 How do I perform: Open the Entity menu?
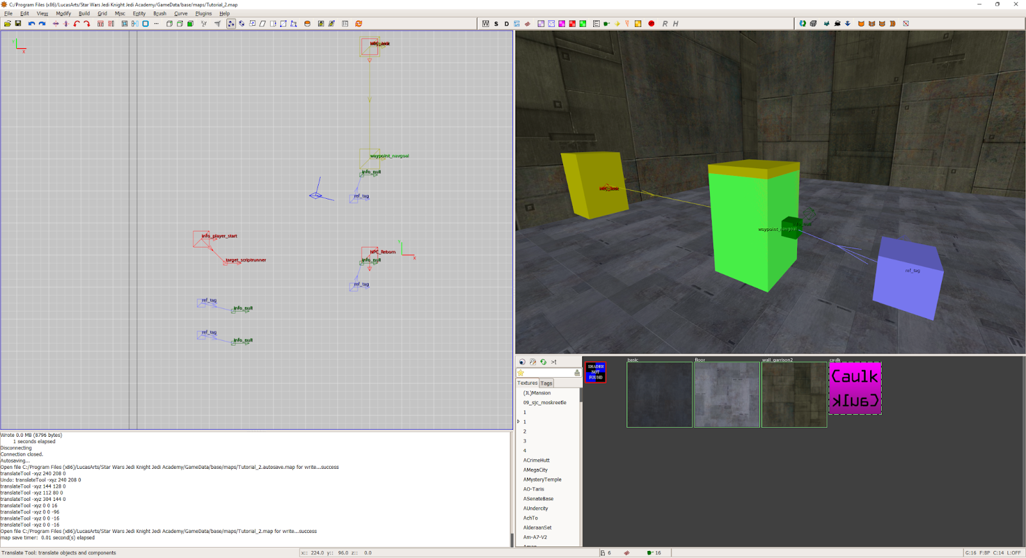pyautogui.click(x=139, y=13)
